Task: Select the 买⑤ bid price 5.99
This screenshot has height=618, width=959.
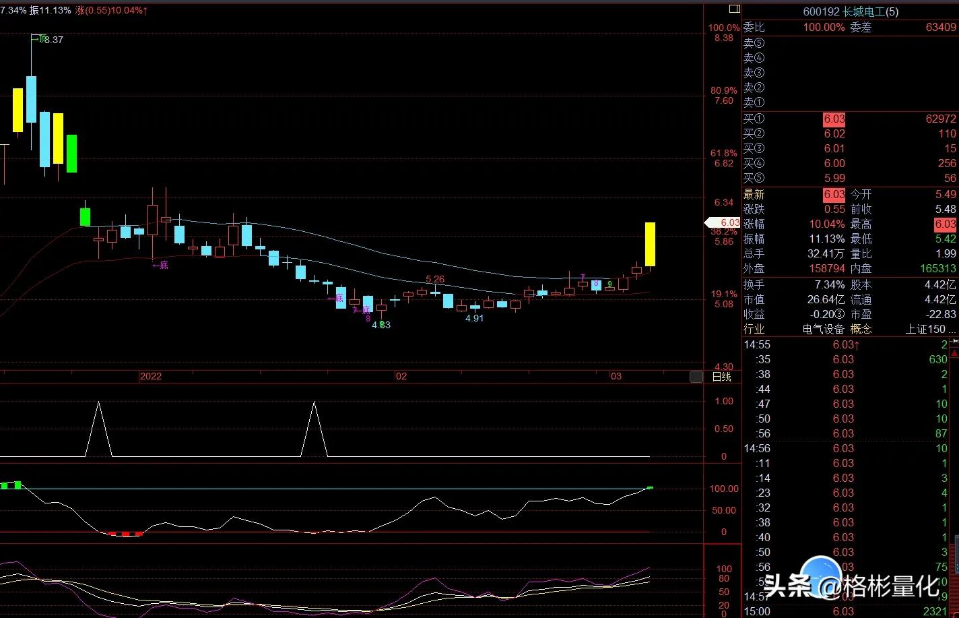Action: (834, 178)
